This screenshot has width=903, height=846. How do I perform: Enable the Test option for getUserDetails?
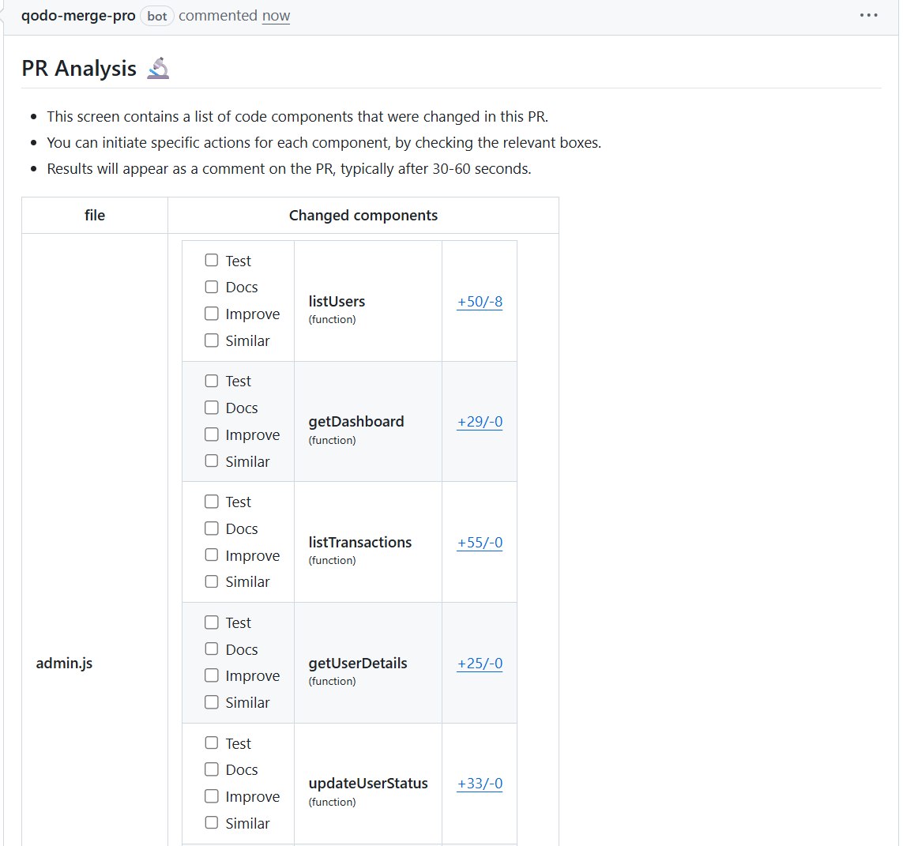(x=211, y=622)
